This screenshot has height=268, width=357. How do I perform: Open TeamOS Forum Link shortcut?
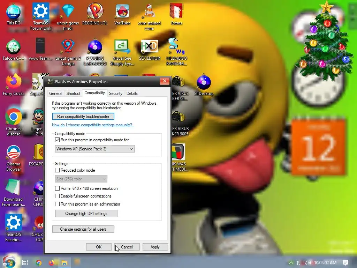coord(41,16)
